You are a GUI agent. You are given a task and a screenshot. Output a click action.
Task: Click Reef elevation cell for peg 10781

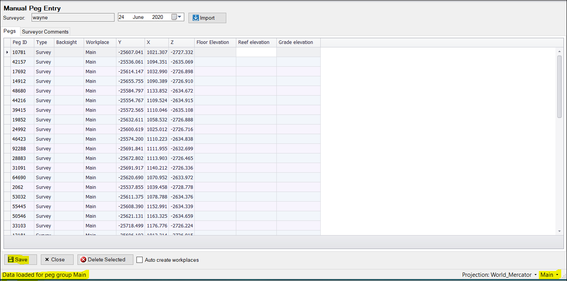pos(256,52)
